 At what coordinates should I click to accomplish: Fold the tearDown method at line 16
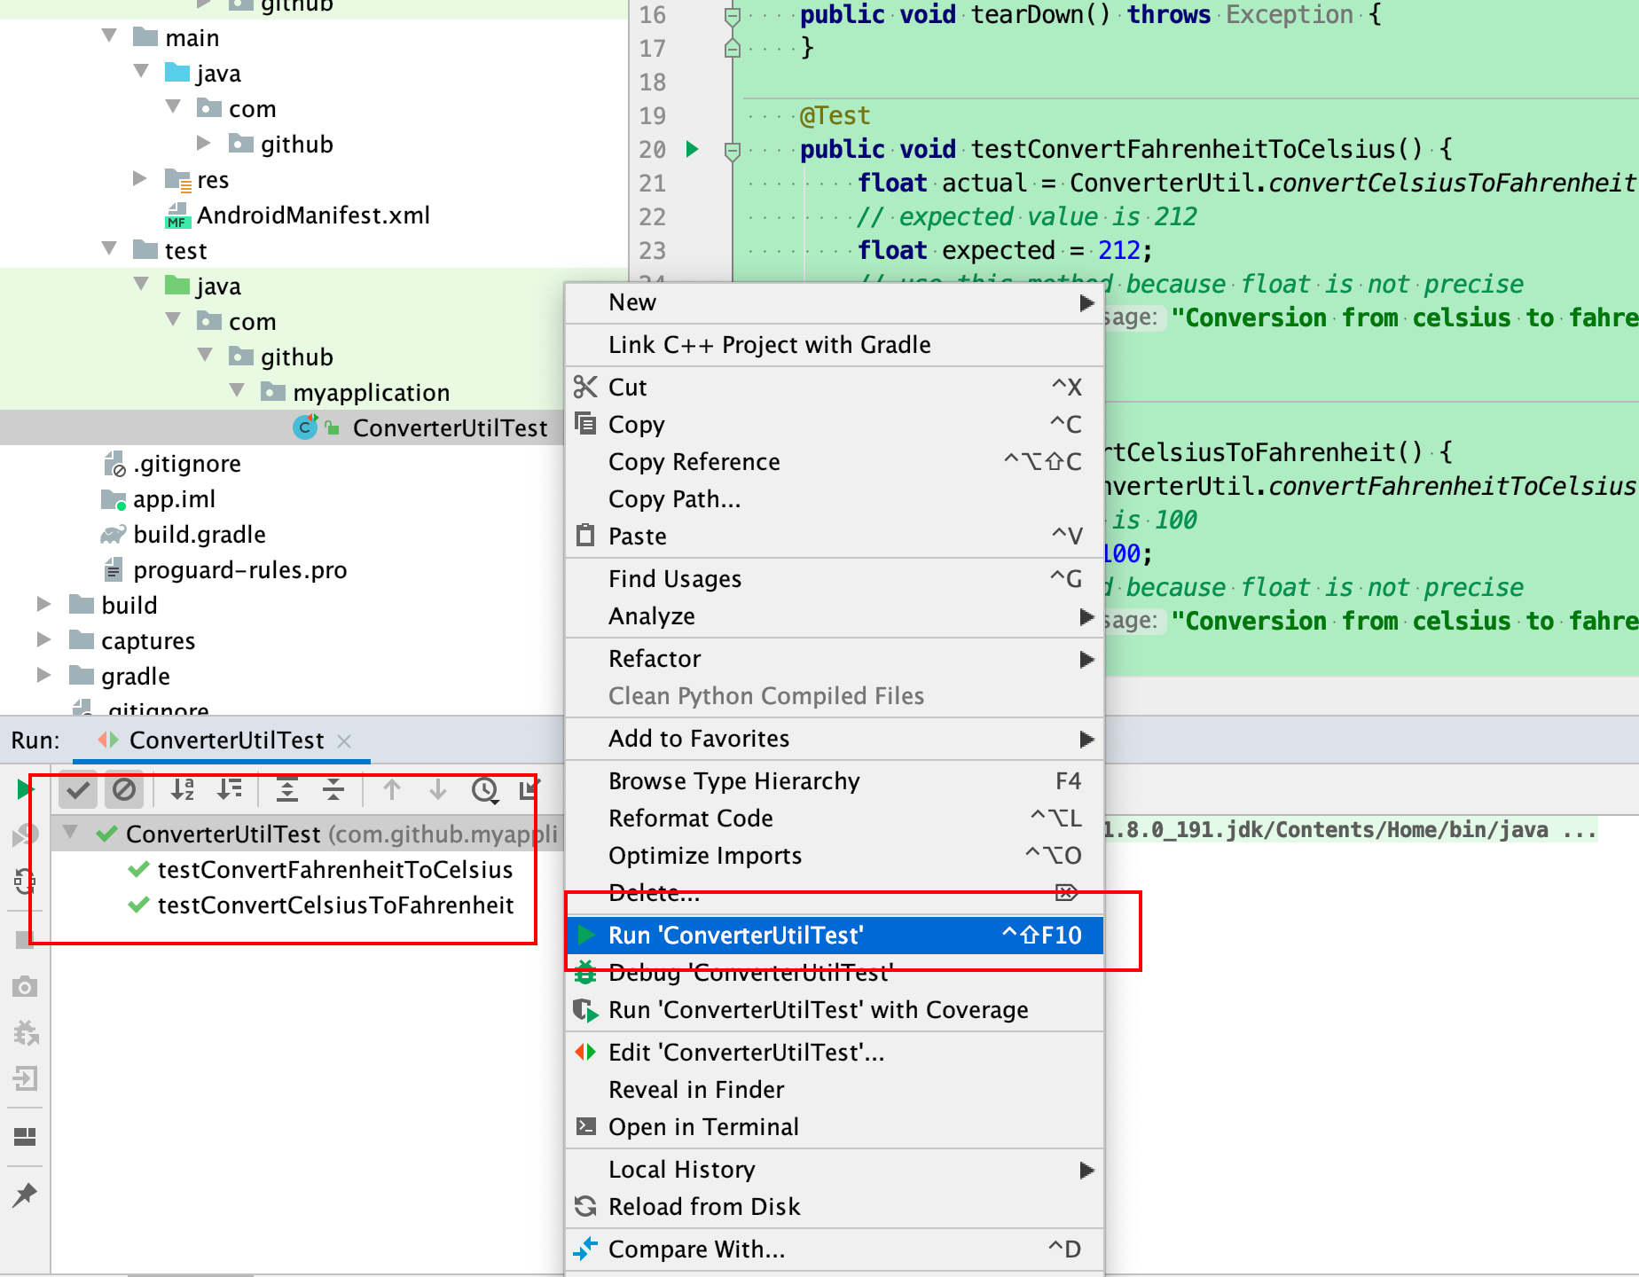[733, 15]
